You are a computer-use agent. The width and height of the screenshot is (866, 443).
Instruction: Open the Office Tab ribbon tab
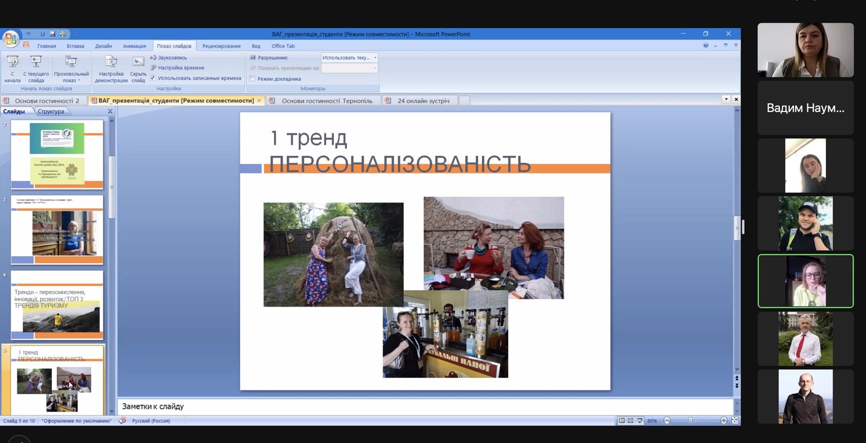click(283, 46)
